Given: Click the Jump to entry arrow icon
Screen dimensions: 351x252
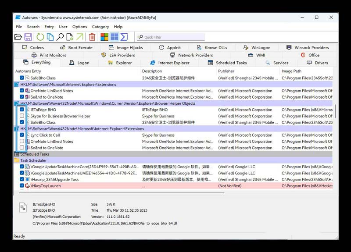Looking at the screenshot, I should [x=80, y=37].
